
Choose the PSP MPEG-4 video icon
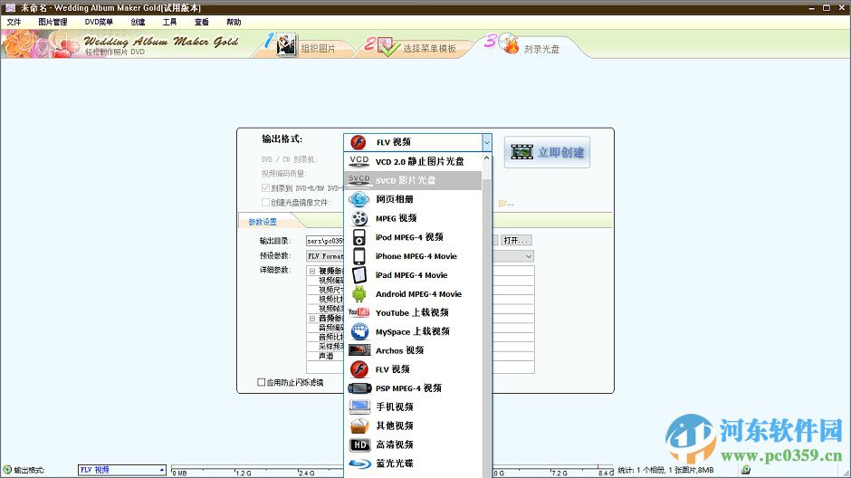pos(359,388)
